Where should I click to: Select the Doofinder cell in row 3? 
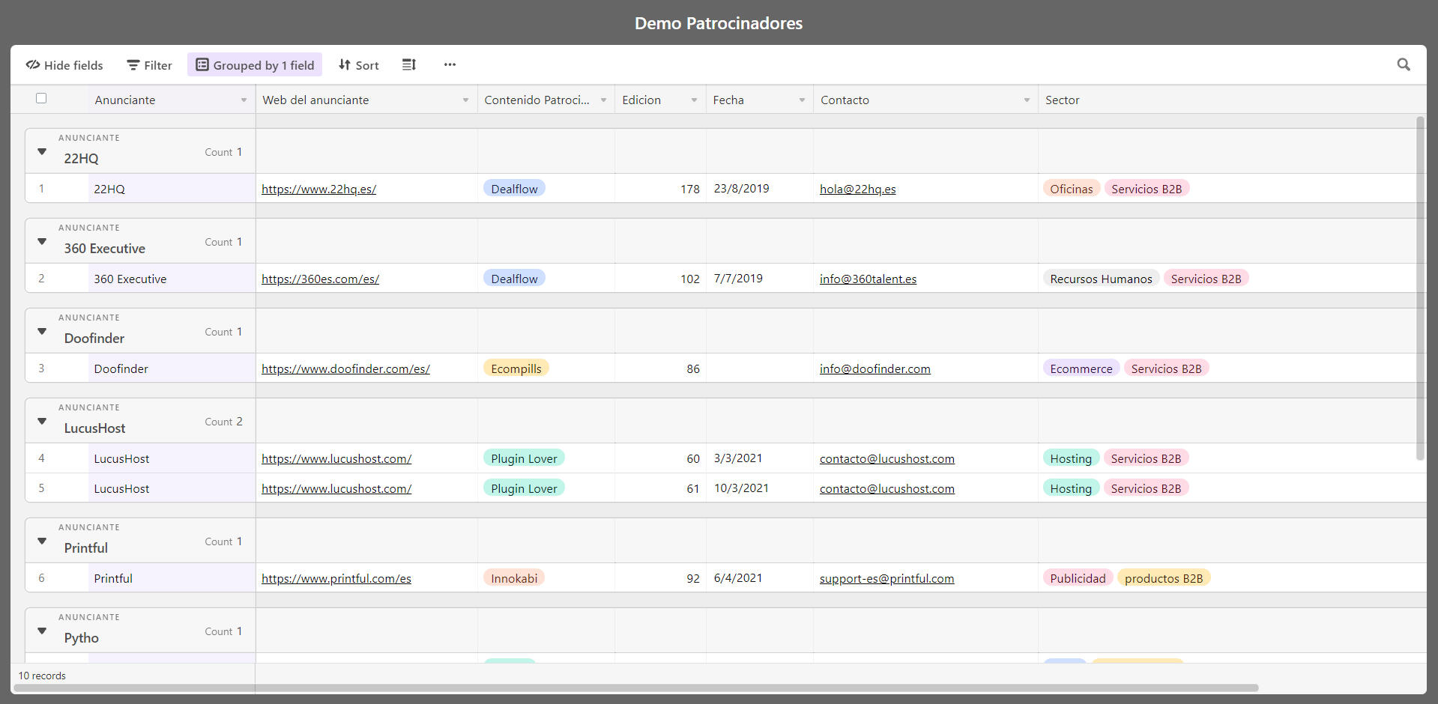172,368
